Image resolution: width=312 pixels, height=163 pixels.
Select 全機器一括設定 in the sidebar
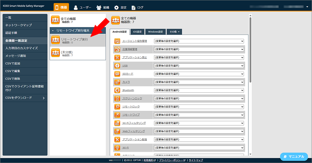coord(25,41)
